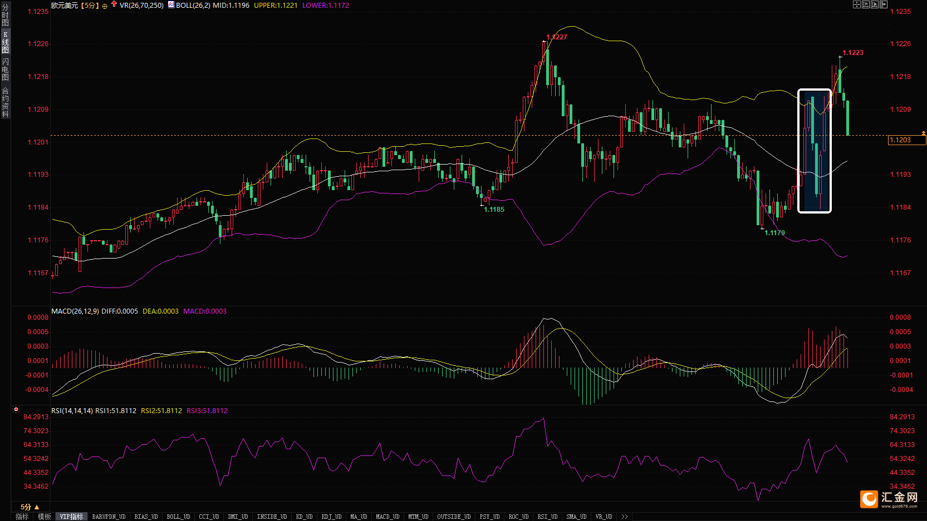This screenshot has height=521, width=927.
Task: Select the 闪电图 sidebar tab
Action: [5, 69]
